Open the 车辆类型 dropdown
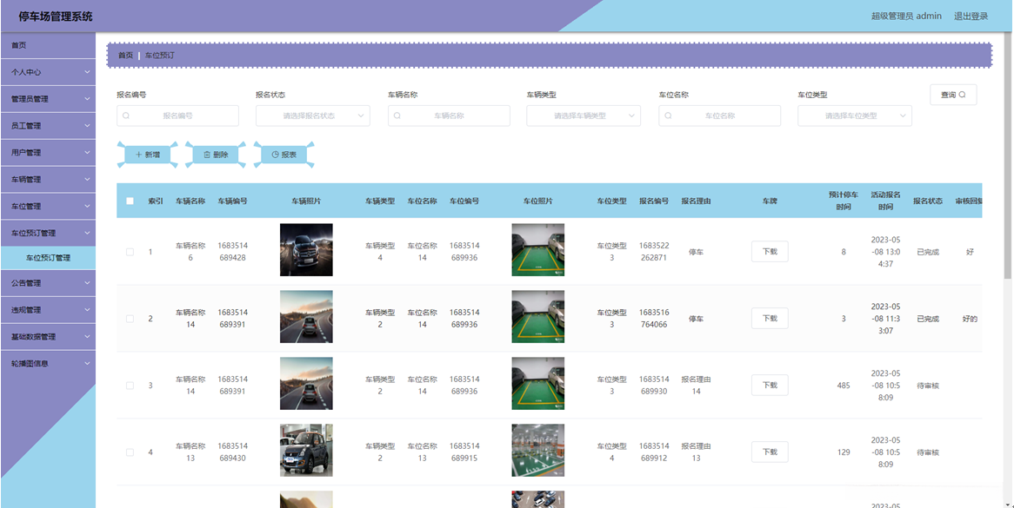 (x=584, y=116)
